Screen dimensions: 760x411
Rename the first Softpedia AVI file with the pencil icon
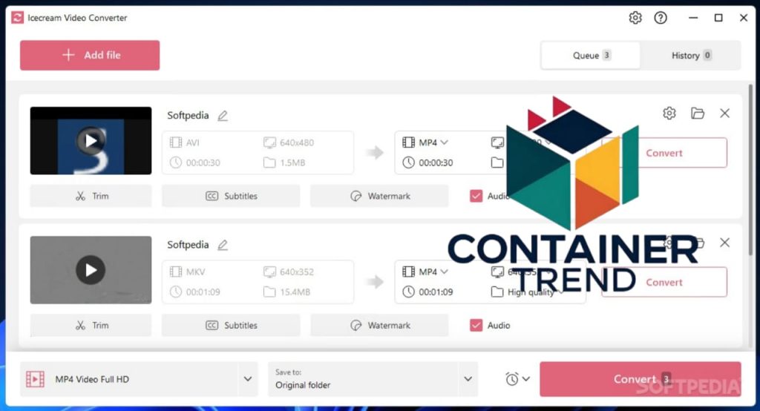(x=223, y=116)
